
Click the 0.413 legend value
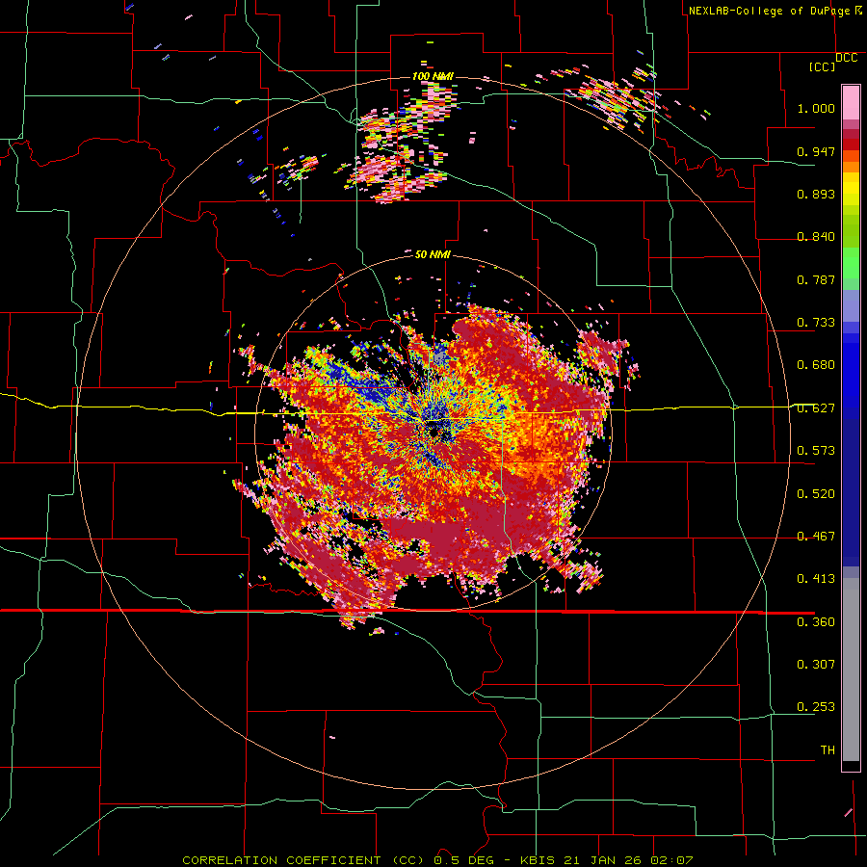[816, 579]
